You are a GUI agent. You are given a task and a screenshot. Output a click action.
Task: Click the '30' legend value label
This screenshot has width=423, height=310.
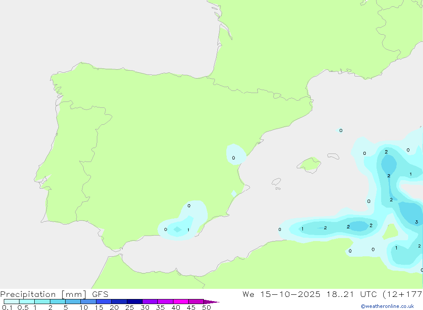coord(145,307)
